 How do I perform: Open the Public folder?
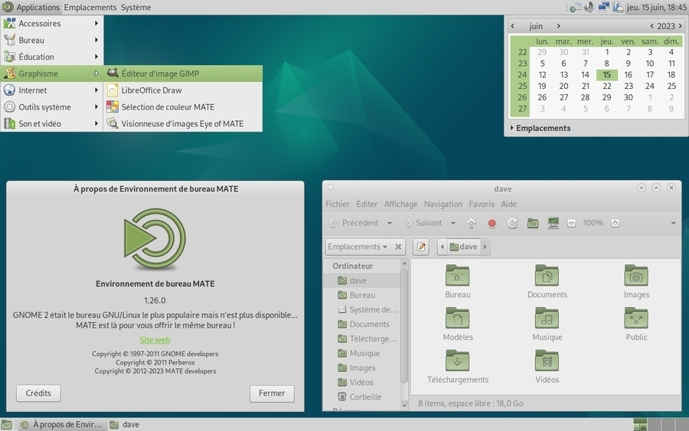tap(636, 325)
